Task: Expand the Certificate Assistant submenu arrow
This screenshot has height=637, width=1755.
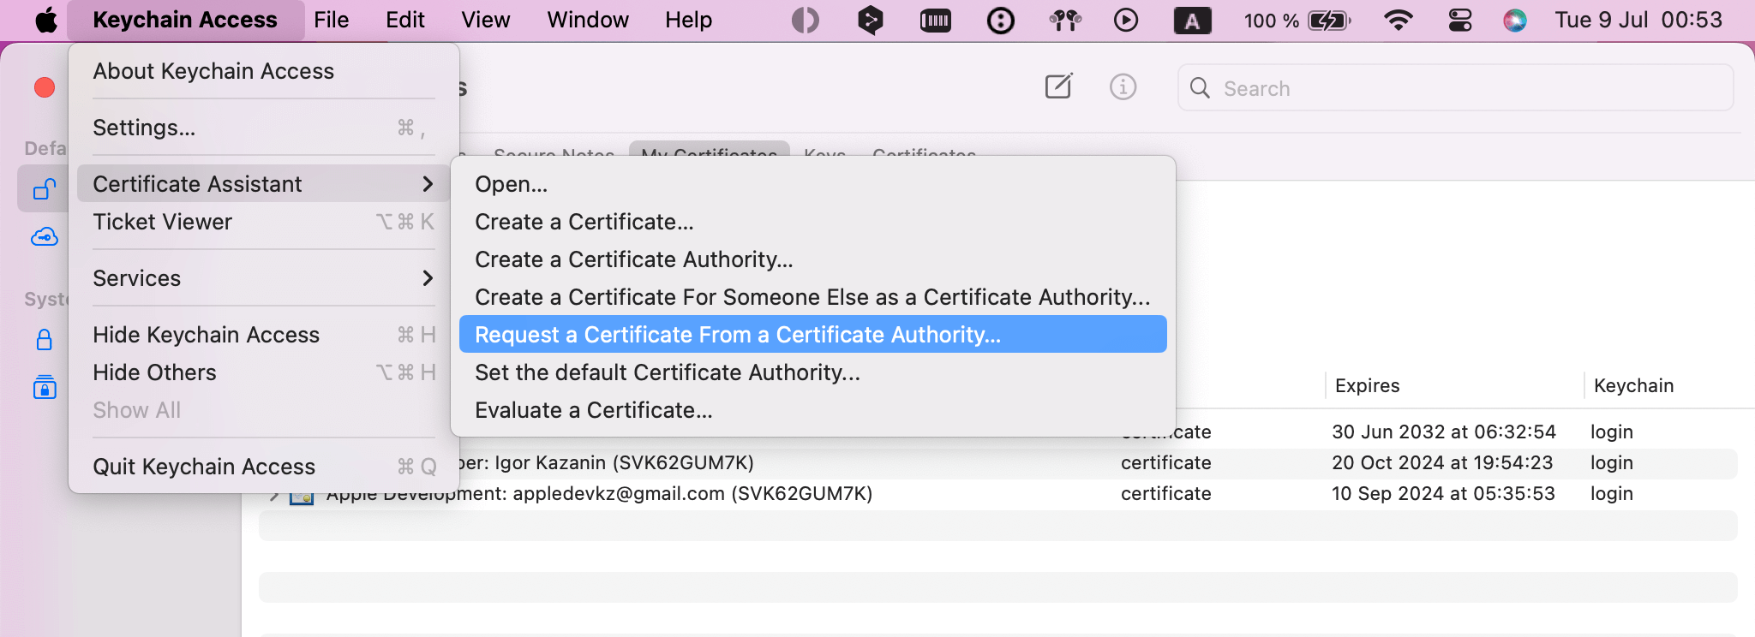Action: click(428, 184)
